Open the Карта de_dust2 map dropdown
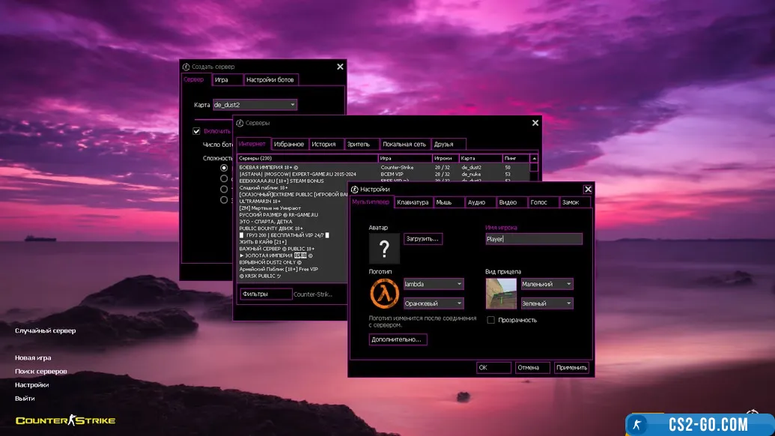Viewport: 775px width, 436px height. 255,105
